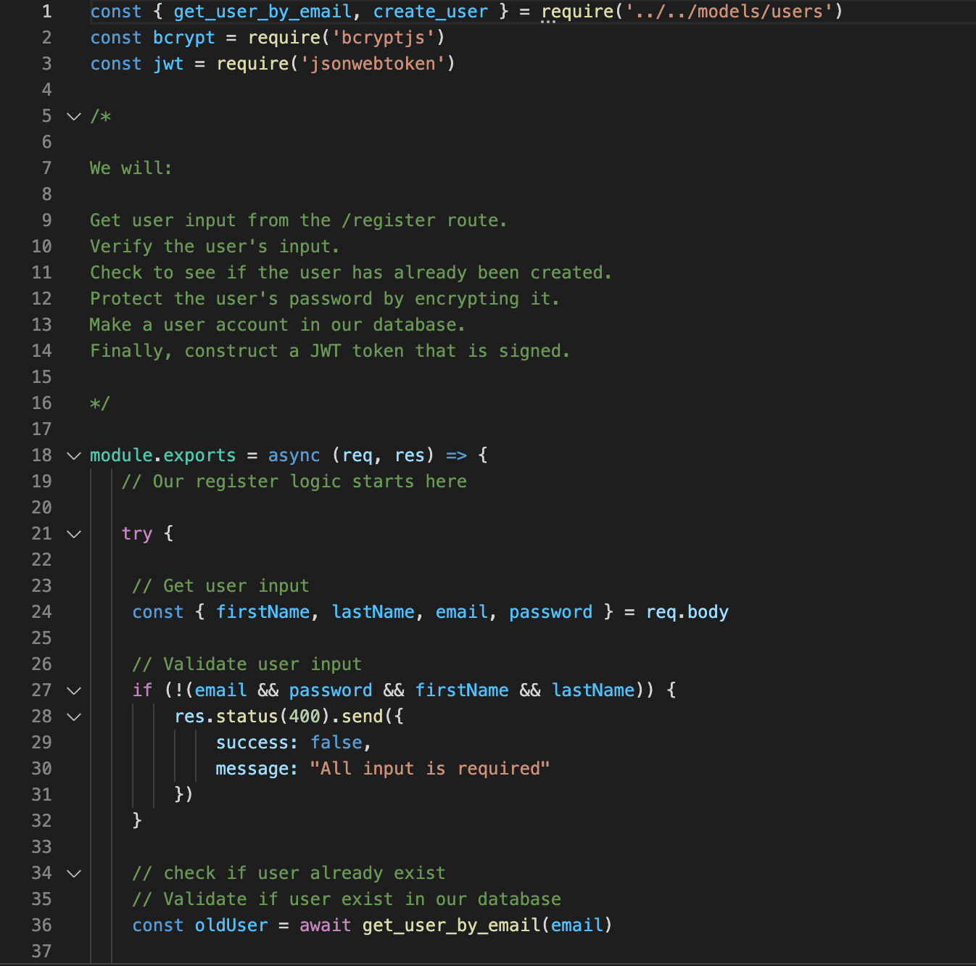
Task: Collapse the try block at line 21
Action: point(74,534)
